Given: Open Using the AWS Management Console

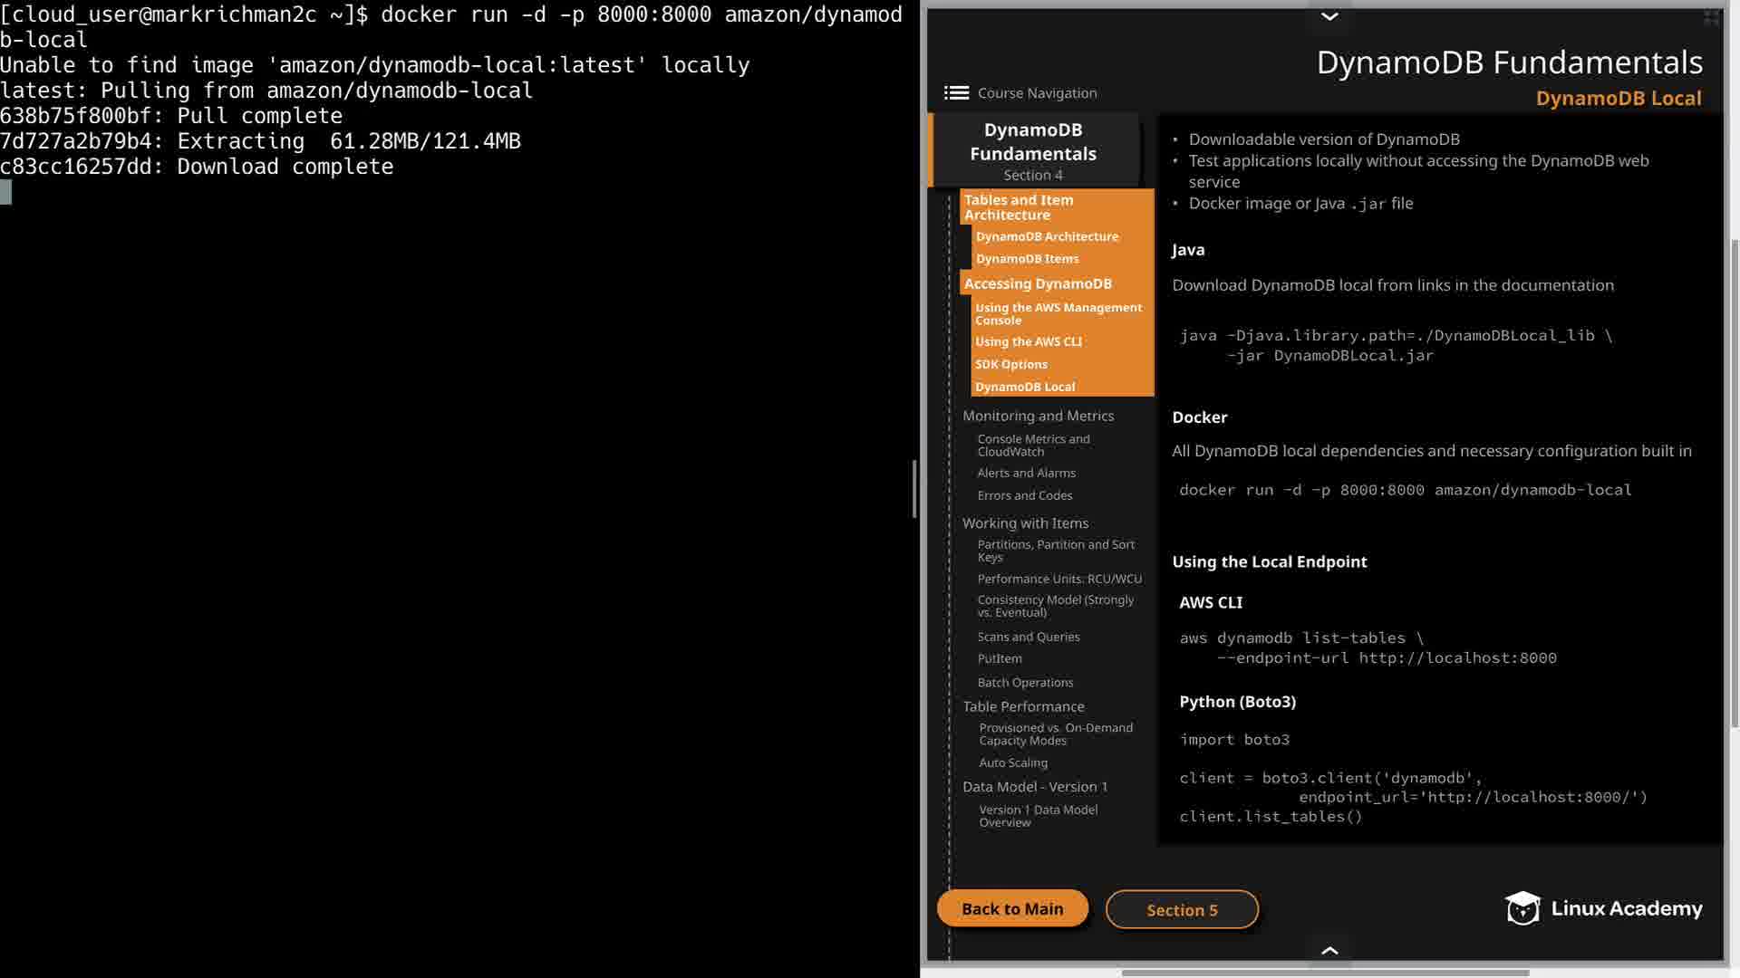Looking at the screenshot, I should 1058,313.
